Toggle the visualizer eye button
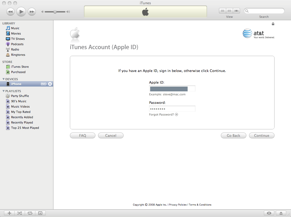291x217 pixels. 269,213
